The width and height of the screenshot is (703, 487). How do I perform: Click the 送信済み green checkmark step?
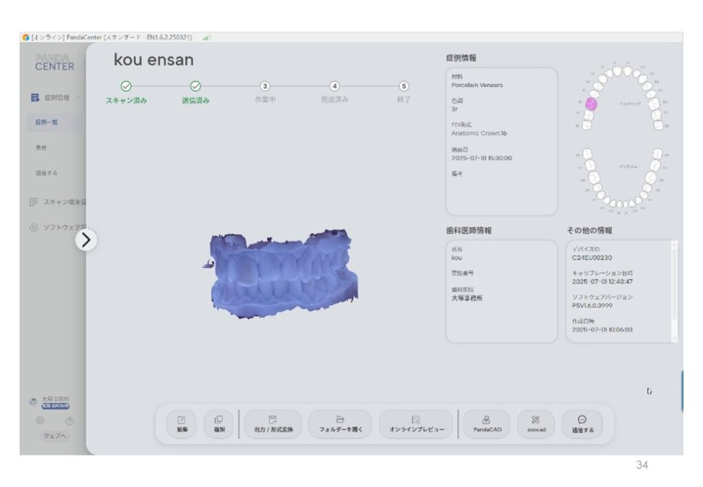pos(196,87)
